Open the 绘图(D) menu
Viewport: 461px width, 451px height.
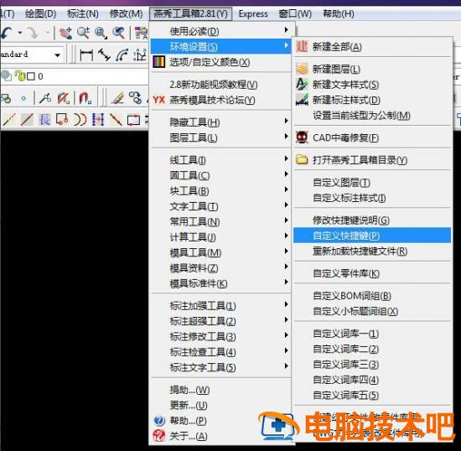(40, 13)
